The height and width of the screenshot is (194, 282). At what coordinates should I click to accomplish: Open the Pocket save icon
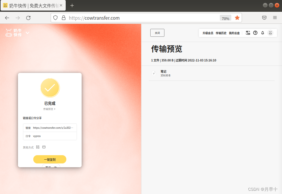pos(264,18)
